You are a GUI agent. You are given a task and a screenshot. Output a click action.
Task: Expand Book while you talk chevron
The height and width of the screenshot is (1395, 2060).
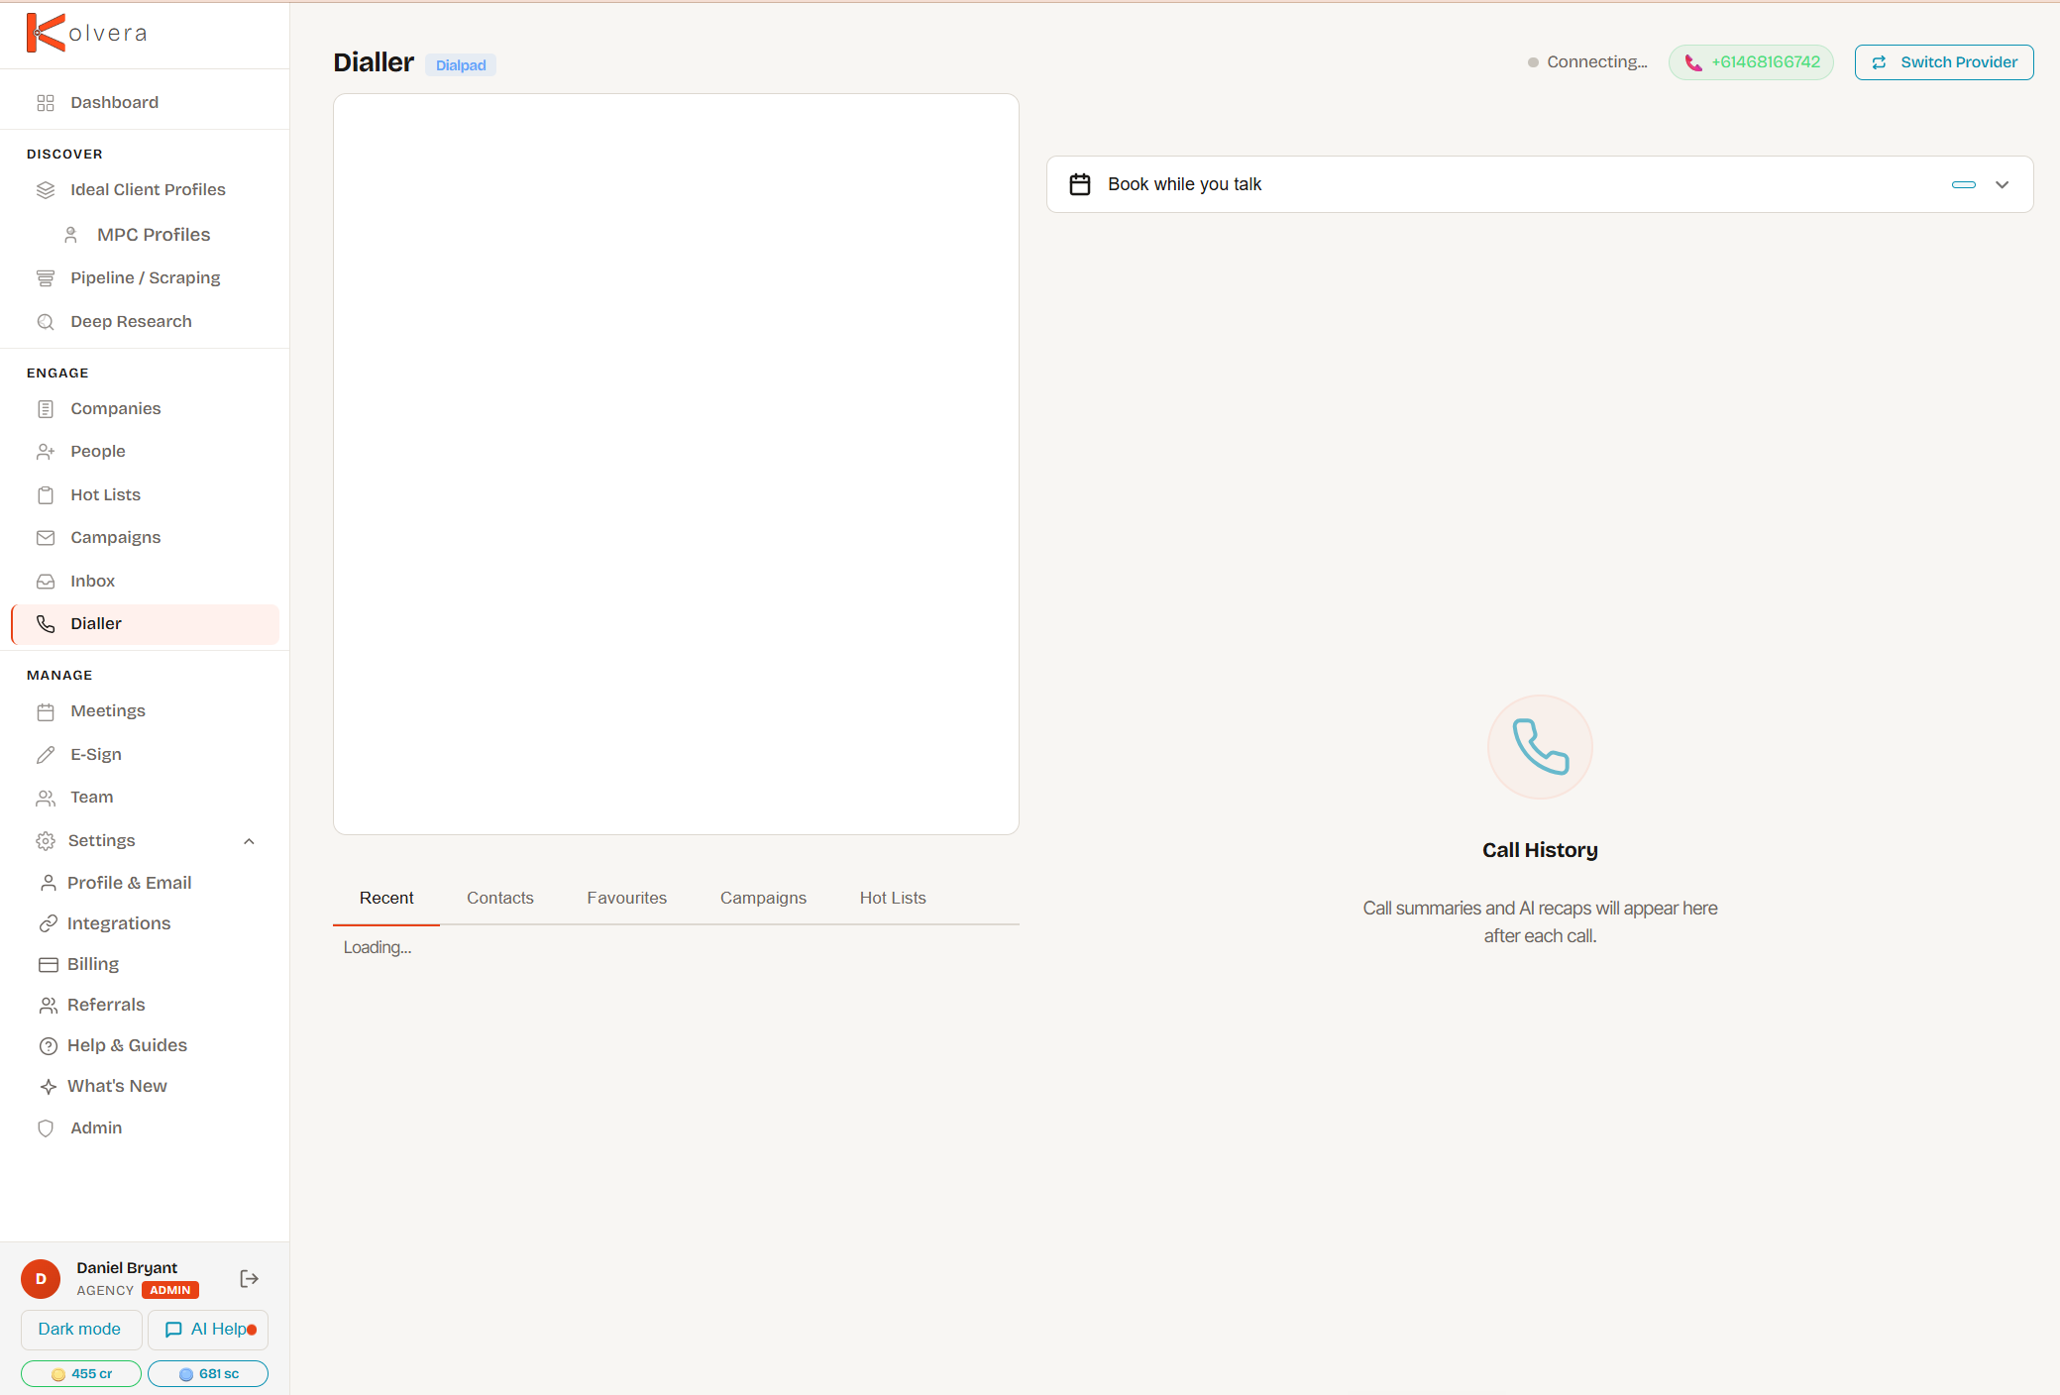point(2003,184)
